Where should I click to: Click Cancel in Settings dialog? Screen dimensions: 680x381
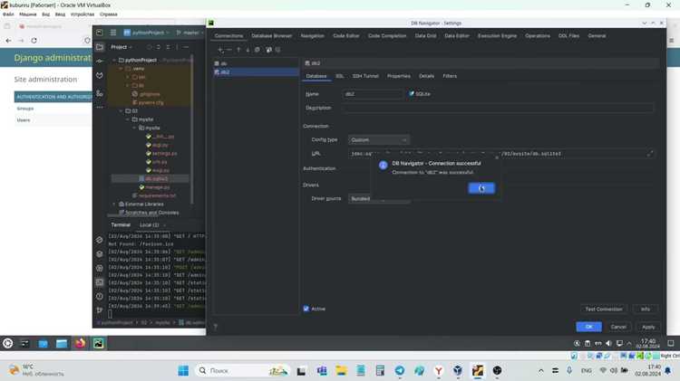click(x=618, y=327)
